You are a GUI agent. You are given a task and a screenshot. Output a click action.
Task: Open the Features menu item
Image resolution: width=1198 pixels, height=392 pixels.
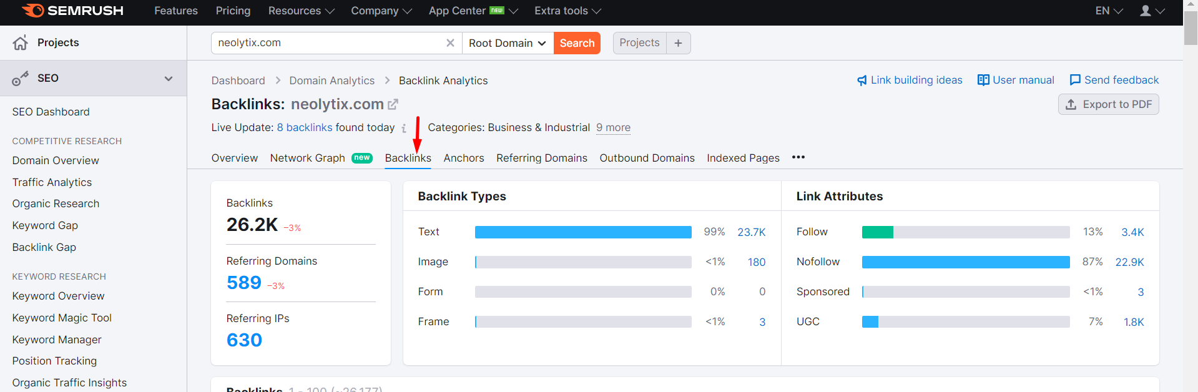176,11
